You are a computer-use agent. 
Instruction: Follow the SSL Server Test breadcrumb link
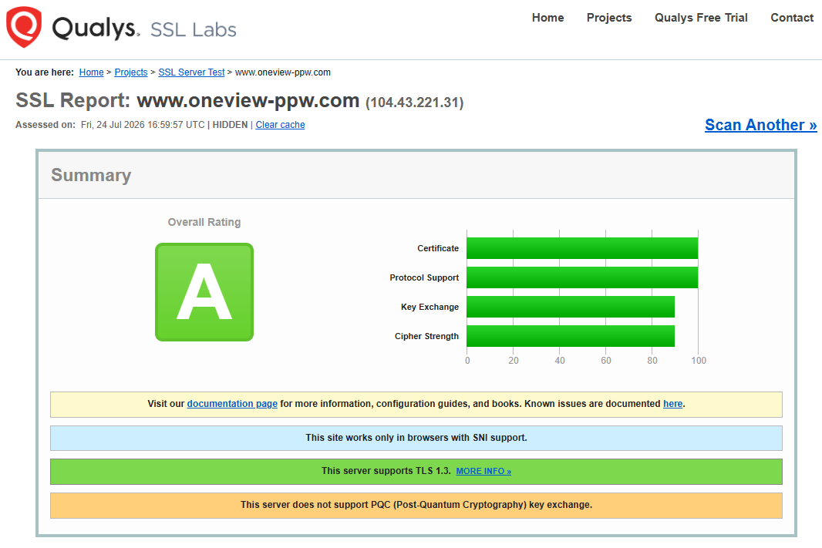(191, 72)
